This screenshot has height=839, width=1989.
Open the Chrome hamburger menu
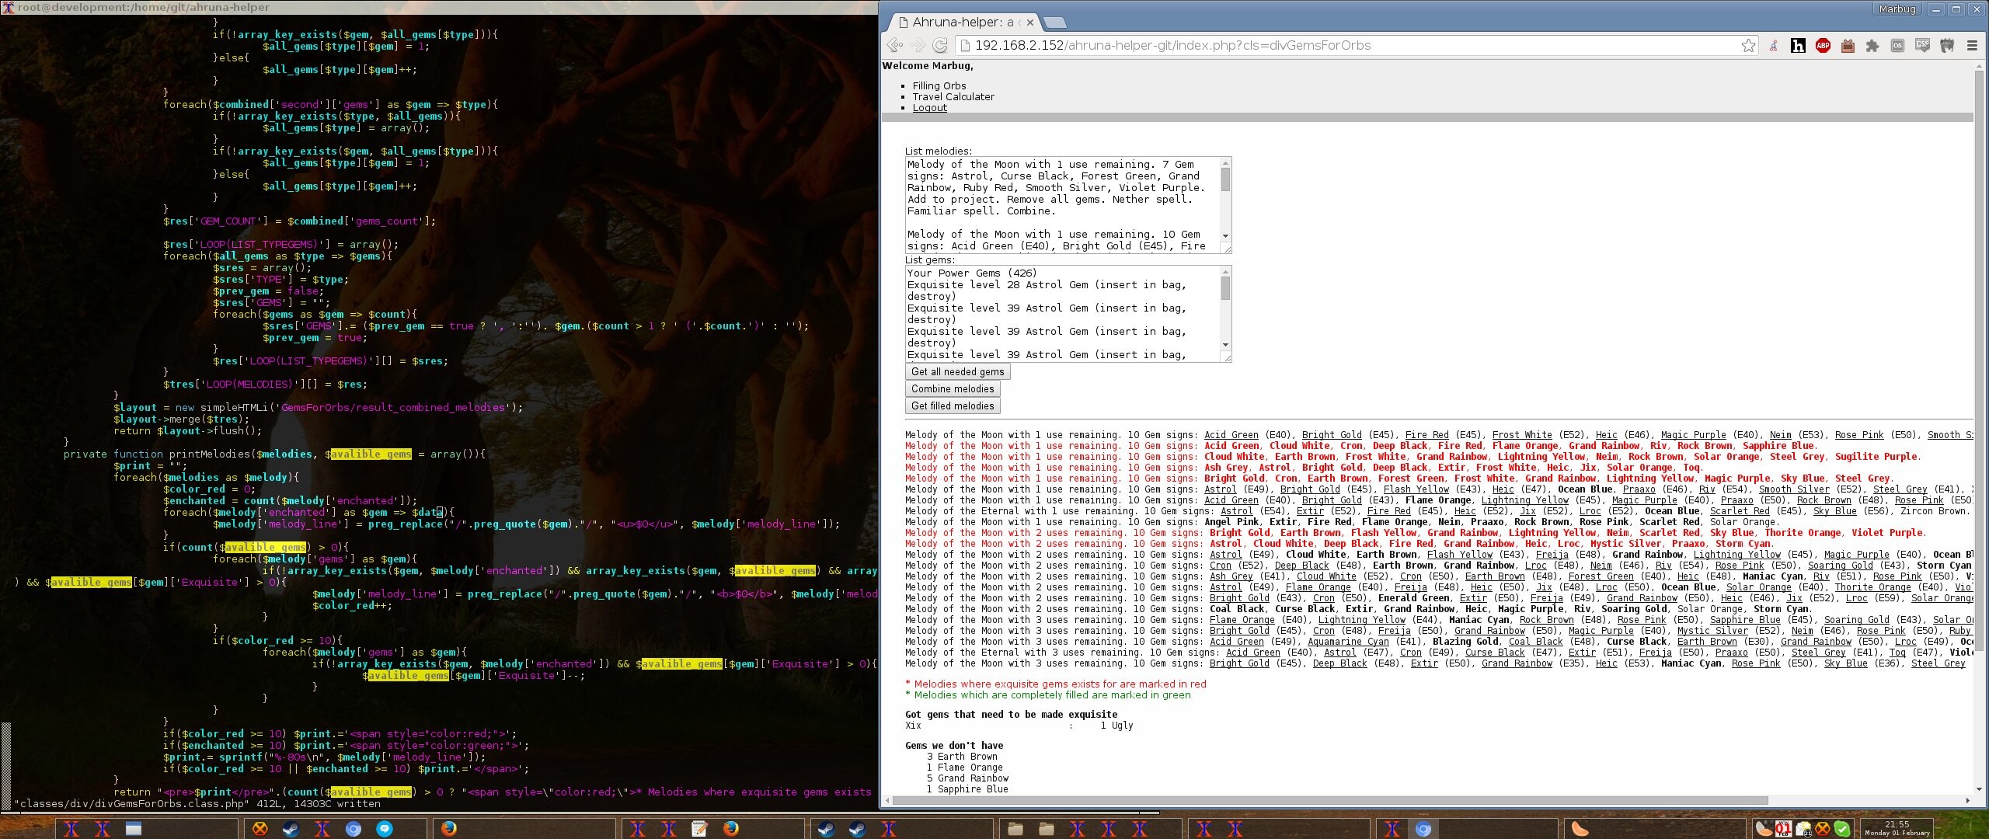(x=1972, y=46)
